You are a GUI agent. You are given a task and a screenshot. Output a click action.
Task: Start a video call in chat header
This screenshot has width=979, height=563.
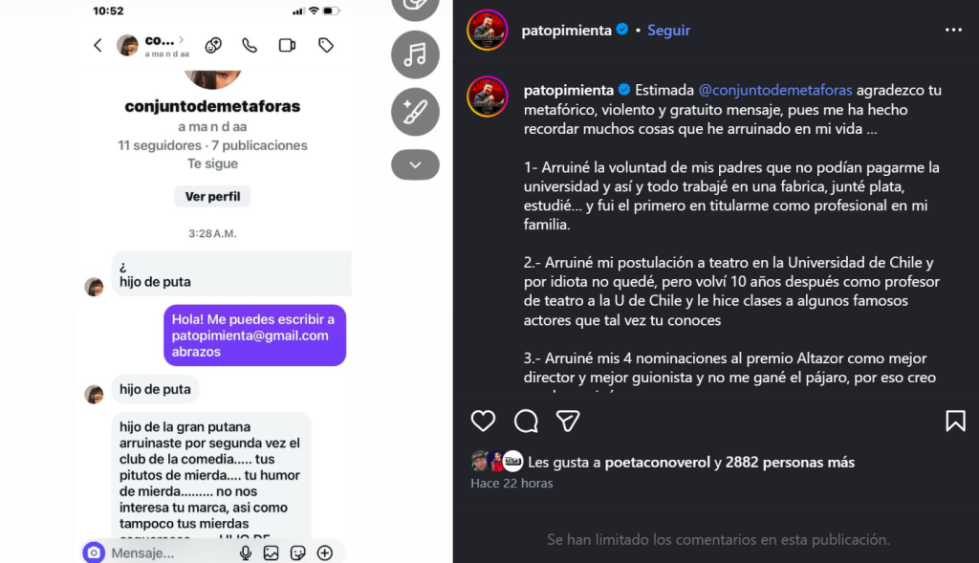[287, 45]
